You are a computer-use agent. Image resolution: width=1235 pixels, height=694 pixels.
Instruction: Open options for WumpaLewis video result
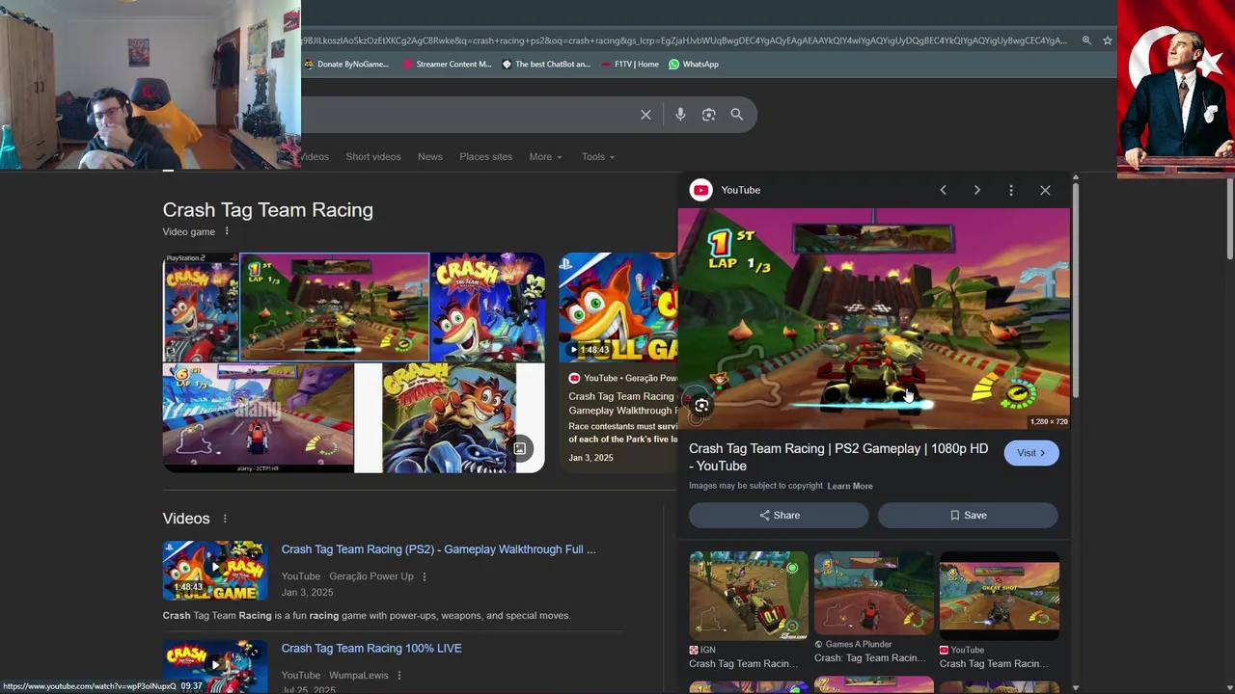click(398, 676)
